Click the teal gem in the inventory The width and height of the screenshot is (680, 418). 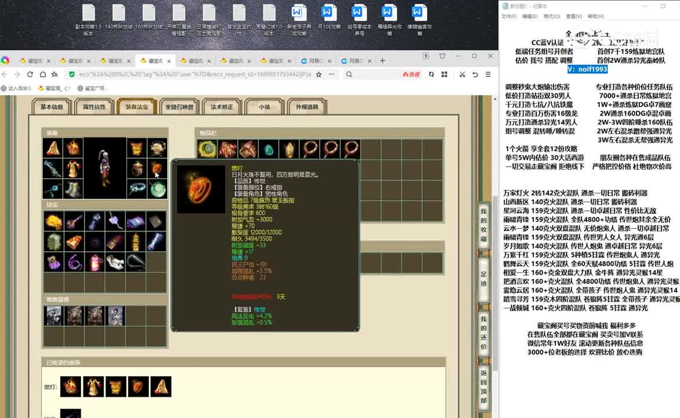click(269, 149)
